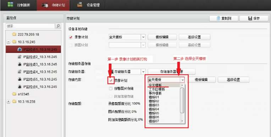
Task: Expand the 10.3.16.238 tree node
Action: click(9, 102)
